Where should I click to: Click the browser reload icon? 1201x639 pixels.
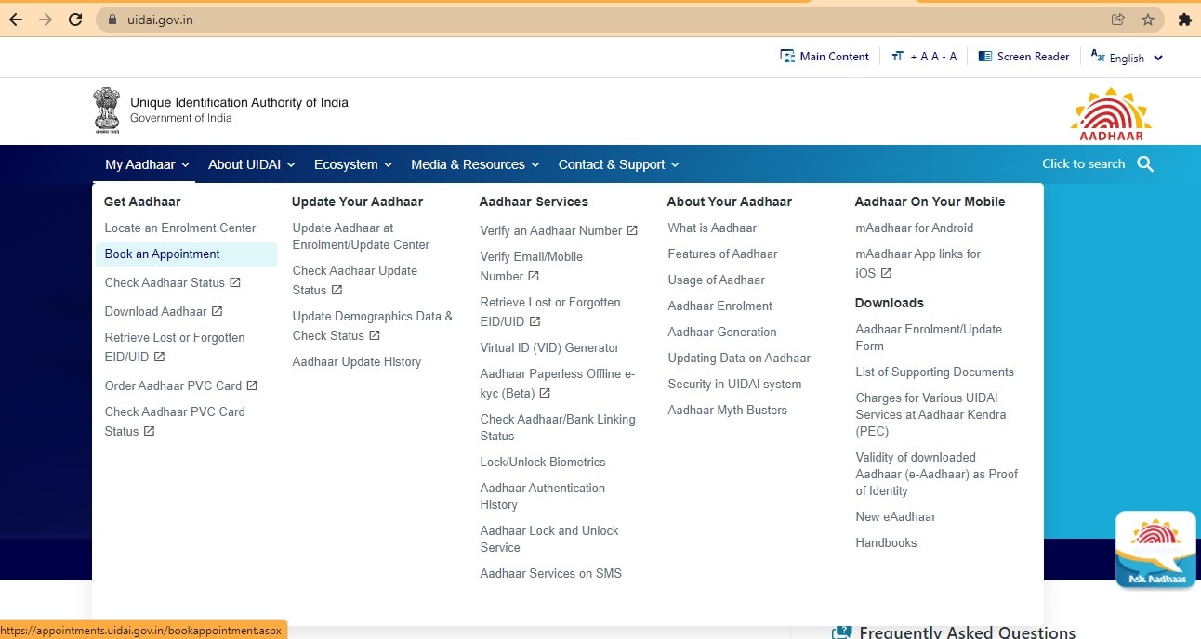pos(76,20)
